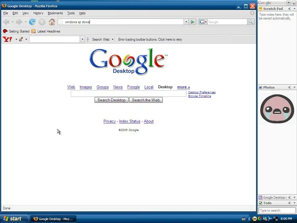Open the Google sidebar options dropdown
Image resolution: width=297 pixels, height=223 pixels.
click(289, 3)
